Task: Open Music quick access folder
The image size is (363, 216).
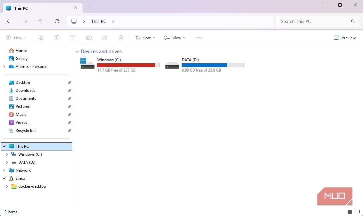Action: [x=21, y=114]
